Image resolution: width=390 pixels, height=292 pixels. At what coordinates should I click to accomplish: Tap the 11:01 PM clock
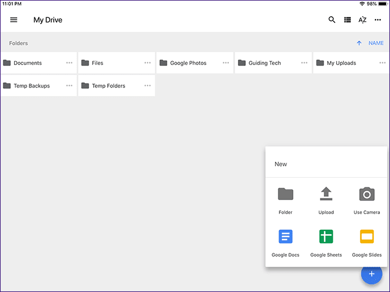[x=12, y=4]
